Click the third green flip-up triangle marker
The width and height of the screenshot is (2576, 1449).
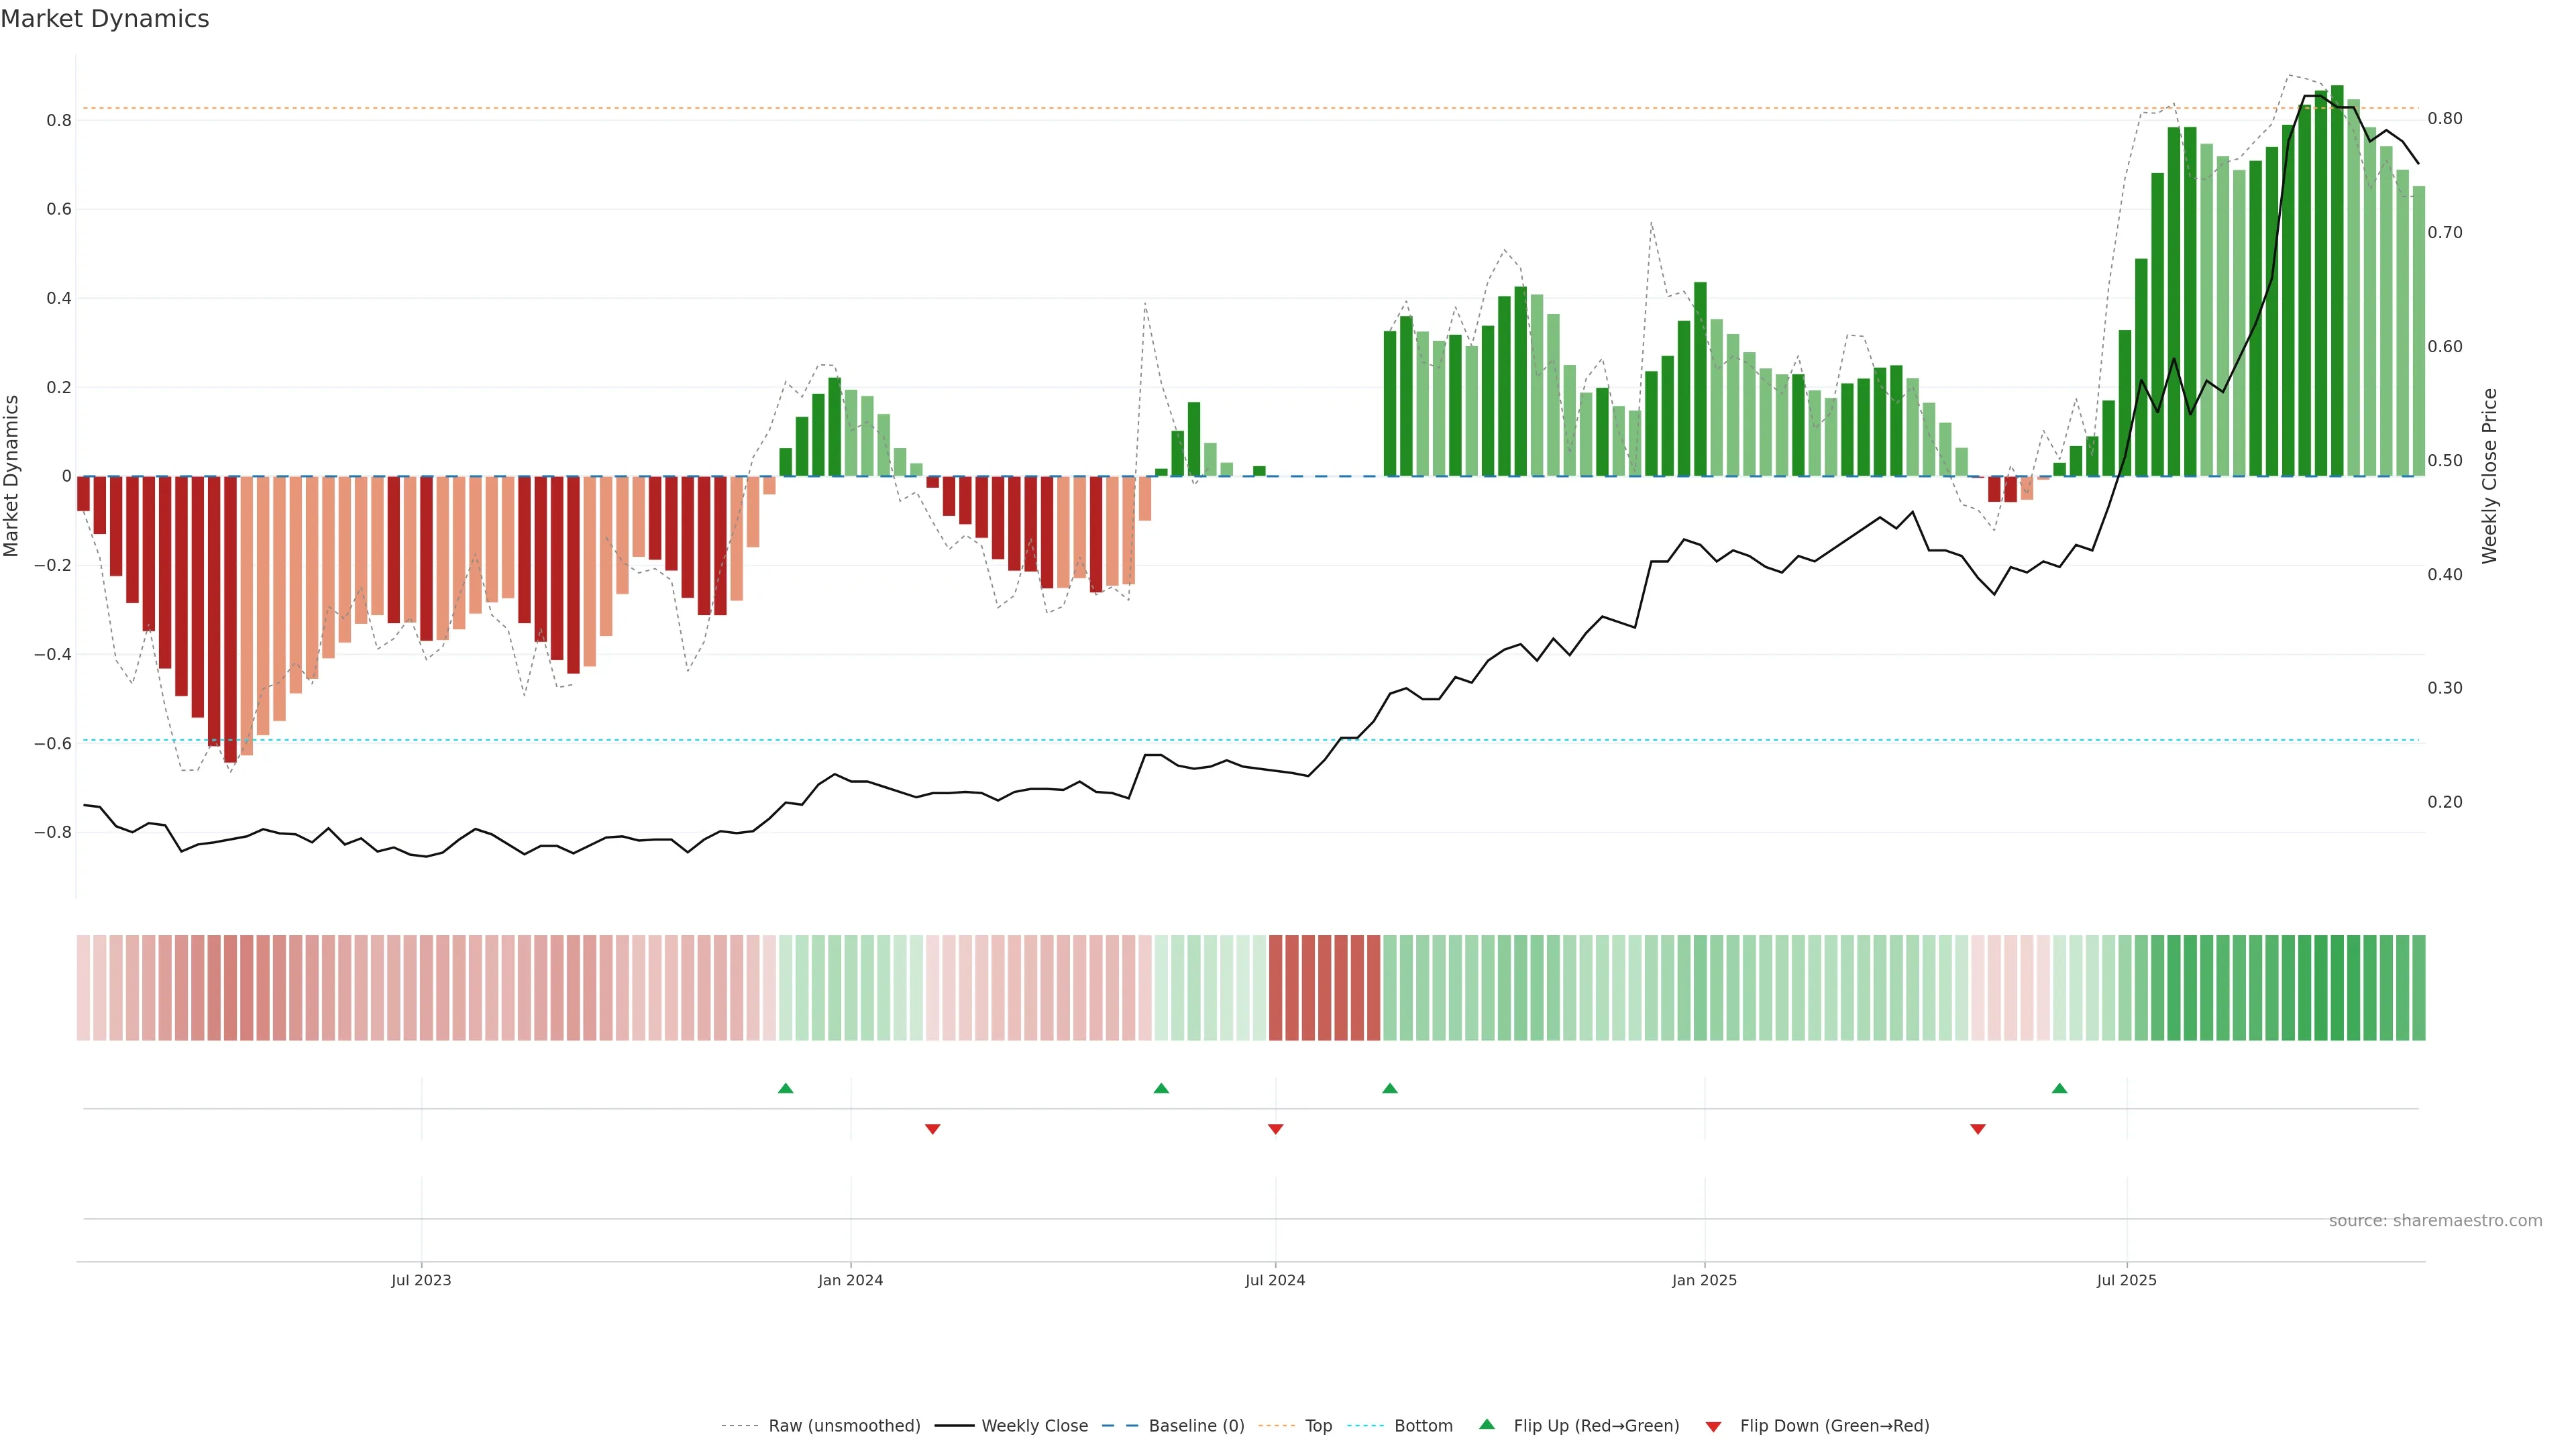(x=1390, y=1088)
